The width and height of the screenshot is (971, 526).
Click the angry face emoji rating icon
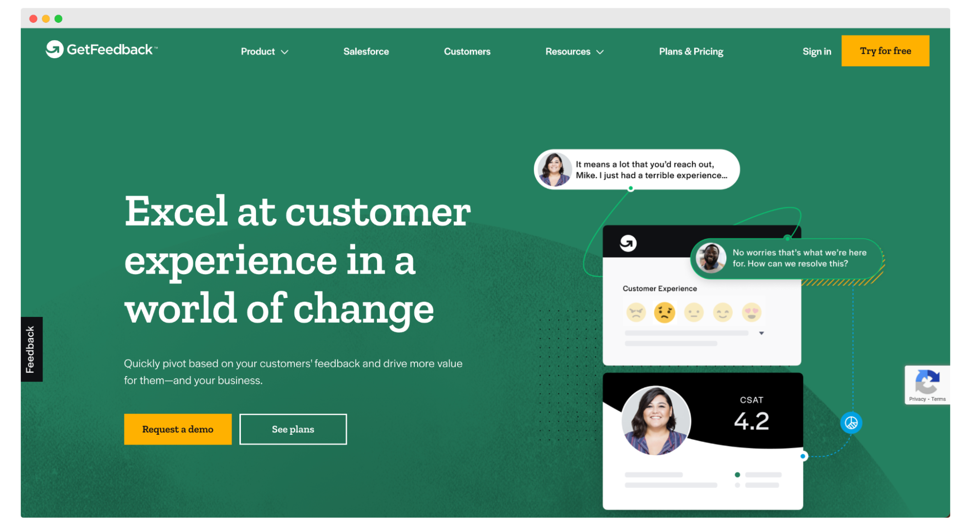(x=637, y=313)
